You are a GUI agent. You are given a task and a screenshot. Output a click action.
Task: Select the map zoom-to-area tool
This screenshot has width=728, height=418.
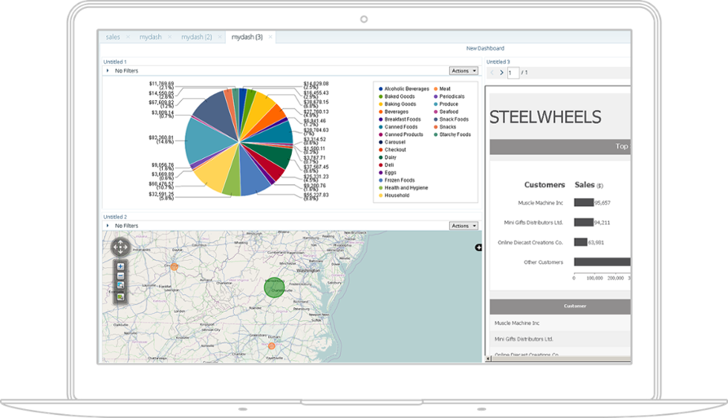click(120, 285)
